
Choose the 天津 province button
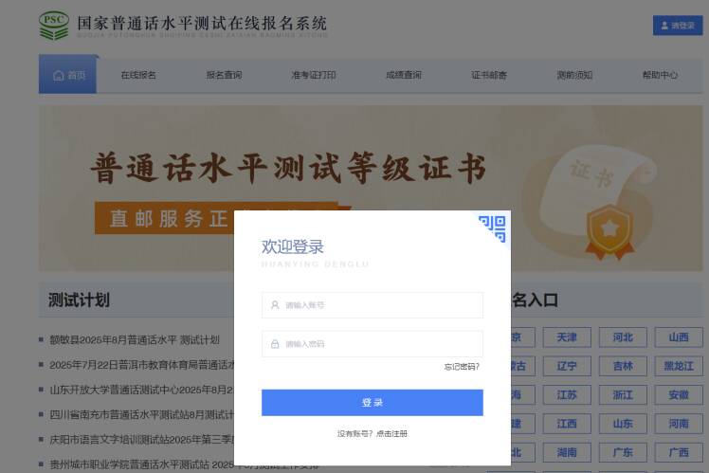[567, 337]
